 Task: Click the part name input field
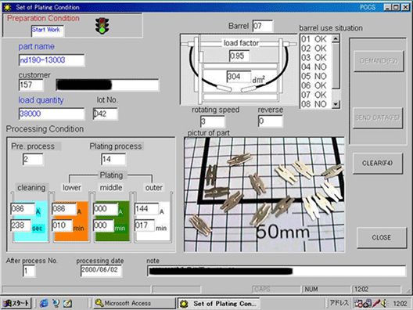pyautogui.click(x=52, y=60)
